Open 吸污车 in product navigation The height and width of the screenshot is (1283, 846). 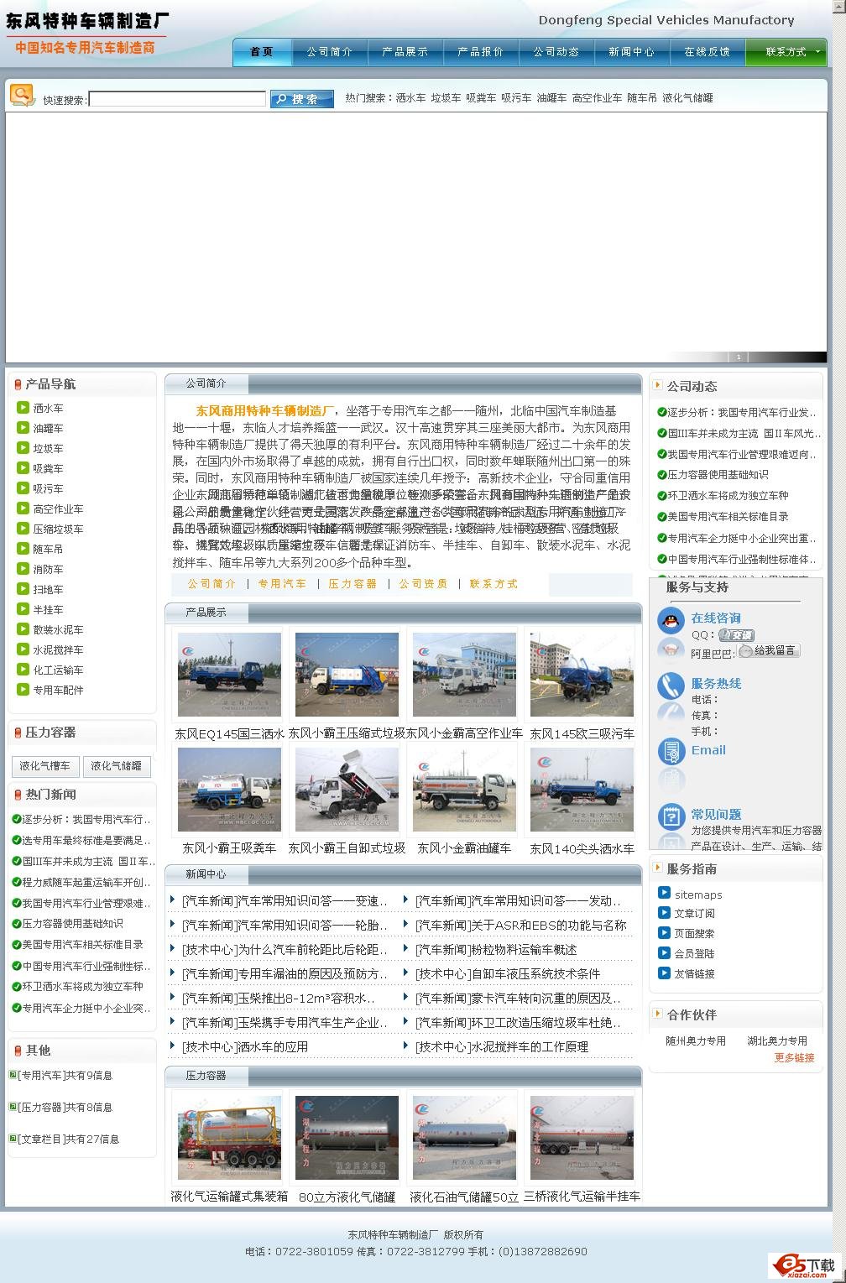click(x=48, y=488)
